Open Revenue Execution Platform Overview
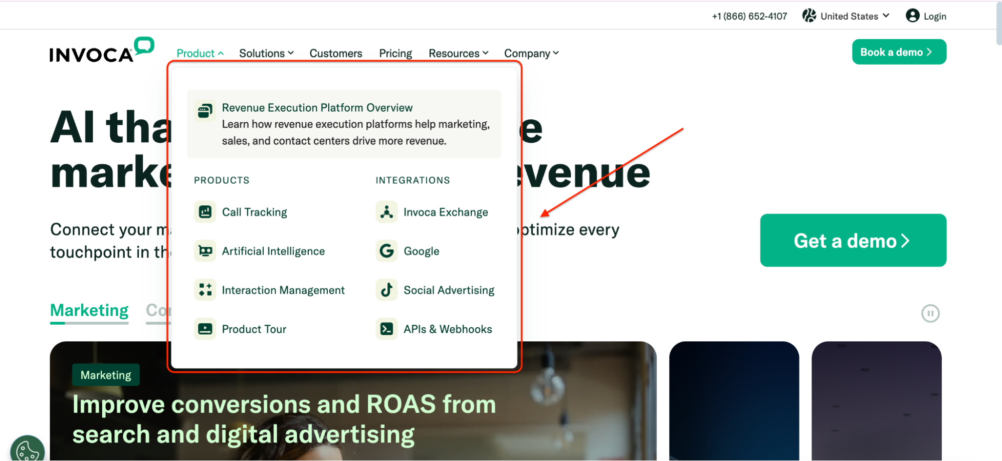1002x461 pixels. click(x=344, y=124)
